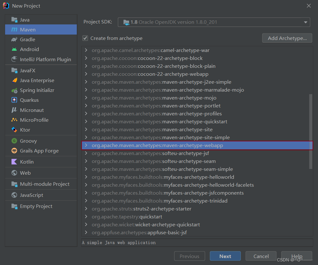The height and width of the screenshot is (265, 318).
Task: Expand the maven-archetype-j2ee-simple node
Action: pos(86,82)
